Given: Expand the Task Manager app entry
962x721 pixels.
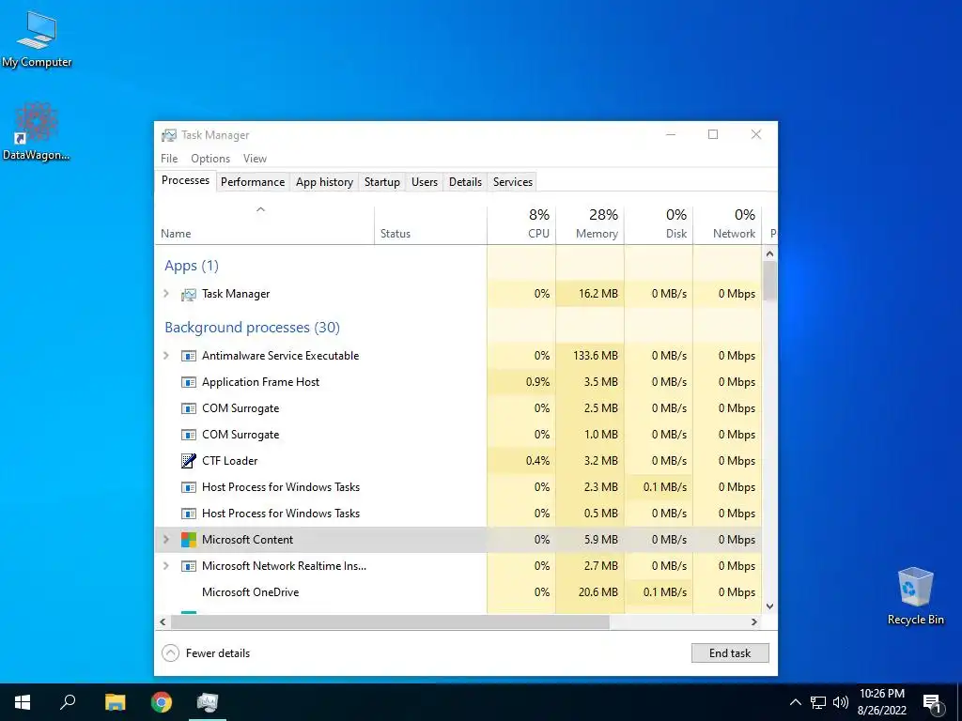Looking at the screenshot, I should [x=165, y=294].
